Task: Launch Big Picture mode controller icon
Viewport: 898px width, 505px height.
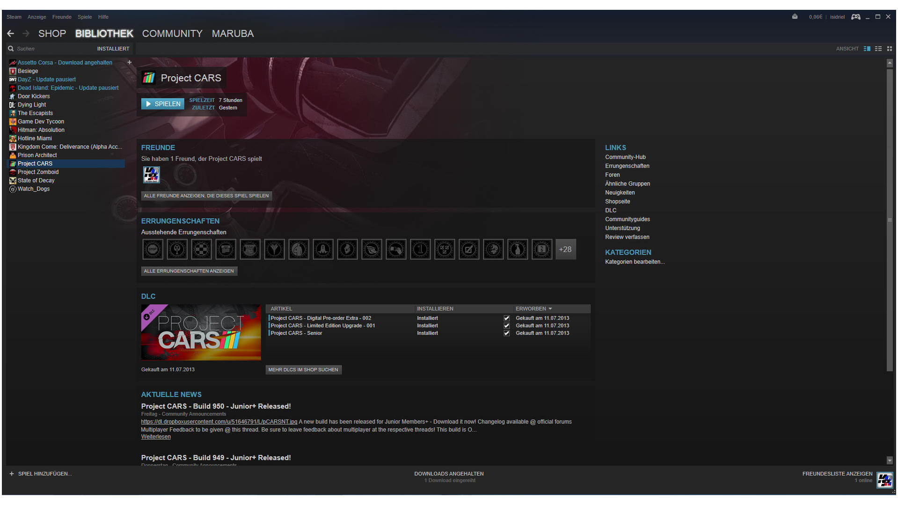Action: [856, 17]
